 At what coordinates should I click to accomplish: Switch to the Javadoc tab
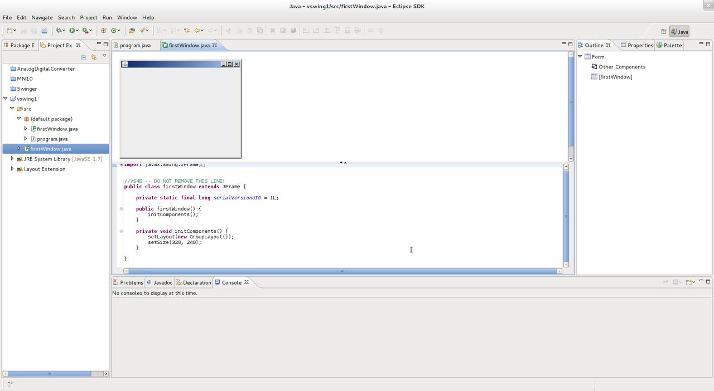(x=160, y=282)
